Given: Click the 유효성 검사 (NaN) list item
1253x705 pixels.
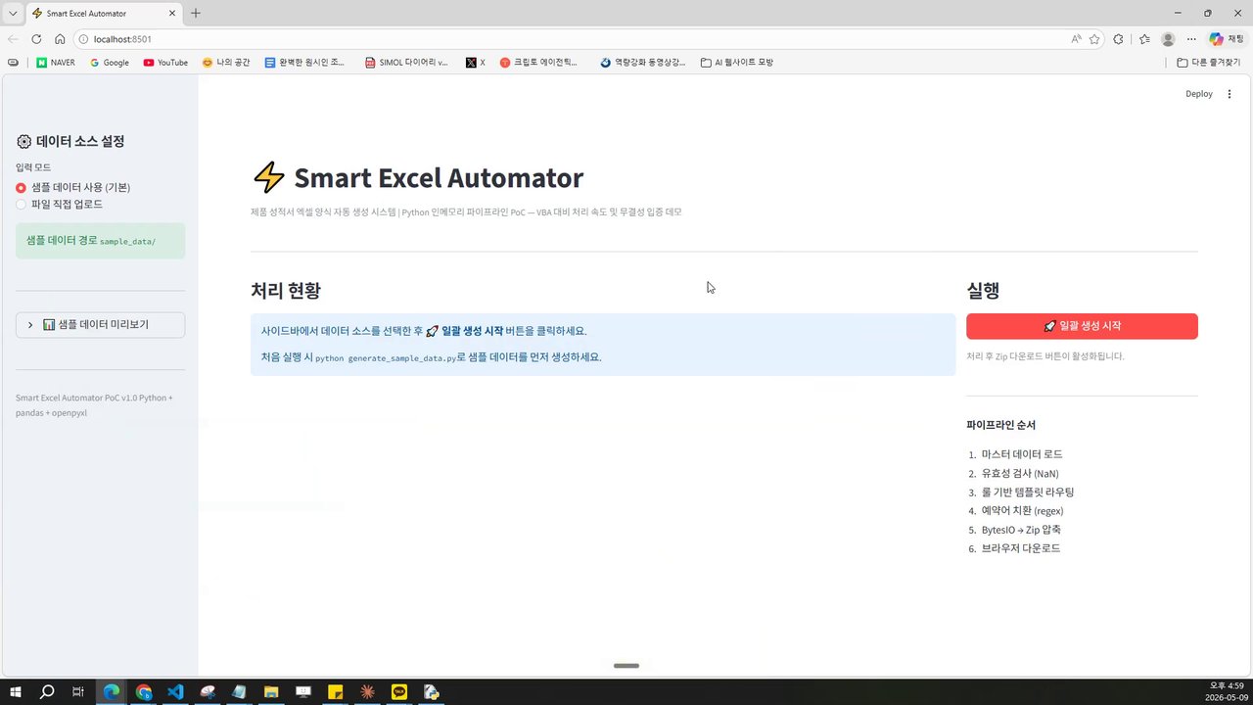Looking at the screenshot, I should [1020, 473].
